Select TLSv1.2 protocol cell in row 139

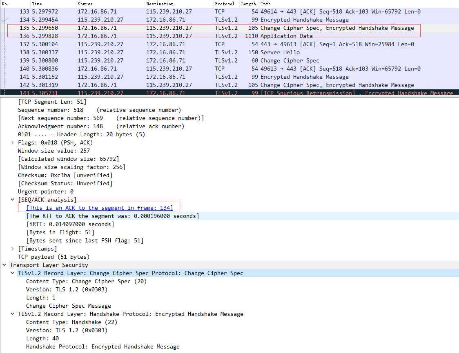(226, 61)
